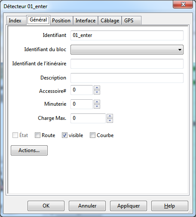Image resolution: width=196 pixels, height=217 pixels.
Task: Decrease the Accessoire# value with down arrow
Action: pos(97,92)
